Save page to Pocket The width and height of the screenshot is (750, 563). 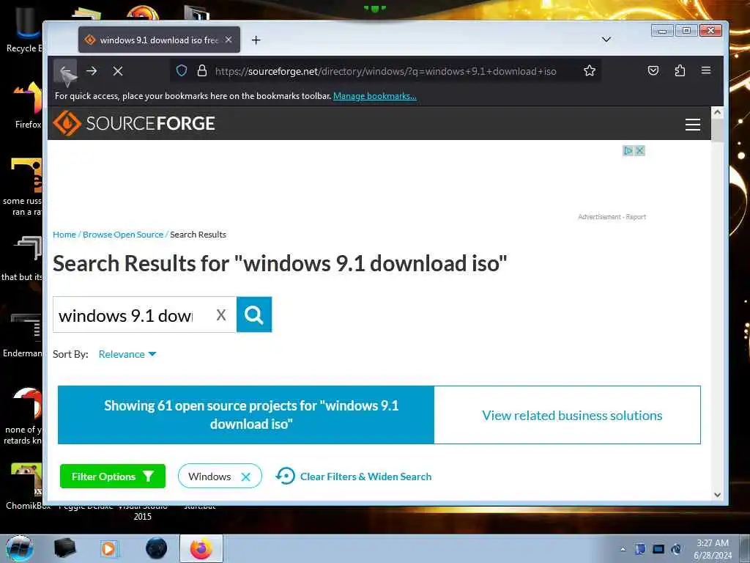pos(653,71)
